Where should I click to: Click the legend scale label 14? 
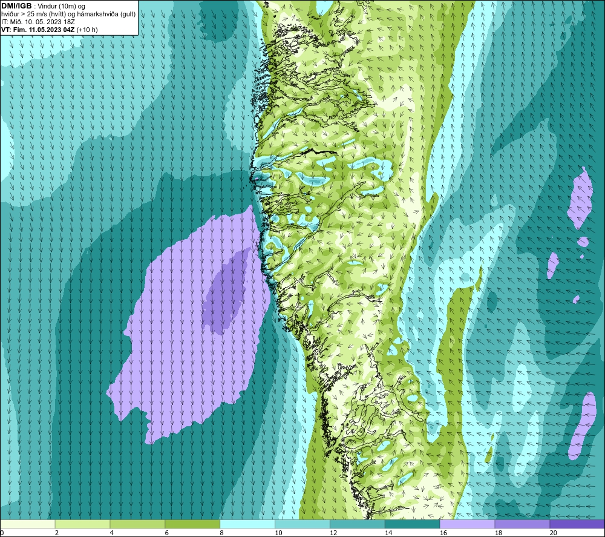(388, 533)
